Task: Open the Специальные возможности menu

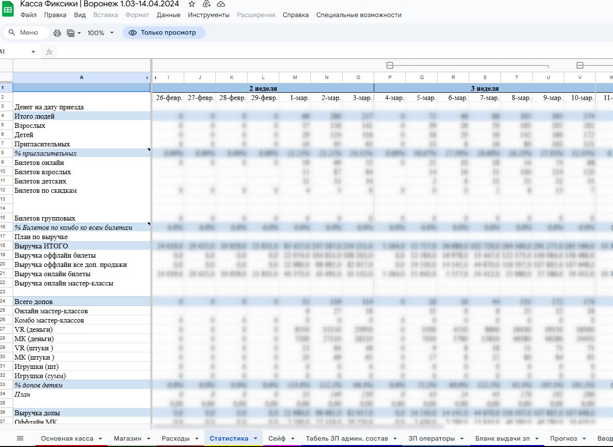Action: tap(359, 15)
